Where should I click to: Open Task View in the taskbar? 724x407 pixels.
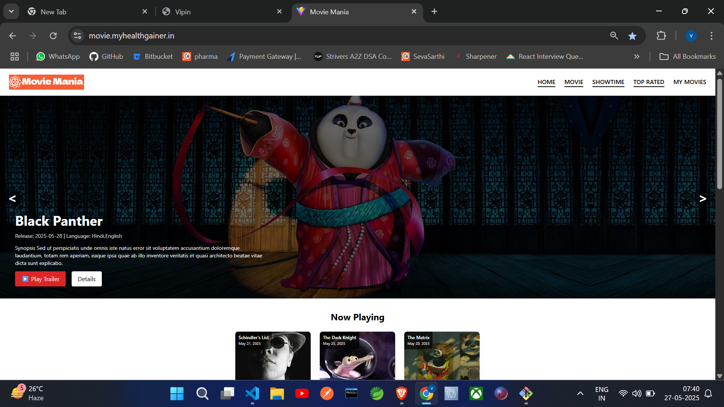[227, 393]
